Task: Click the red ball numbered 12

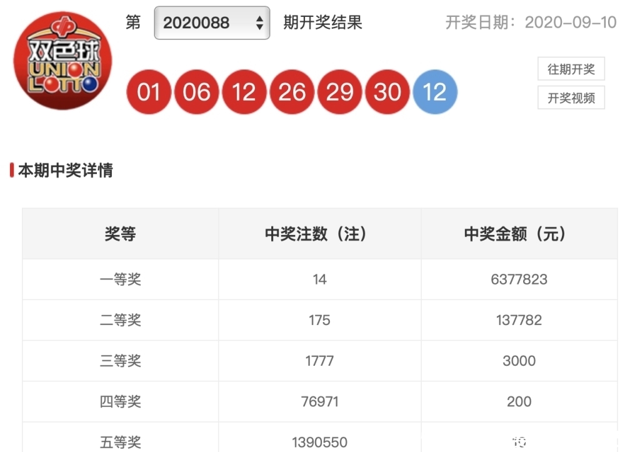Action: click(x=244, y=92)
